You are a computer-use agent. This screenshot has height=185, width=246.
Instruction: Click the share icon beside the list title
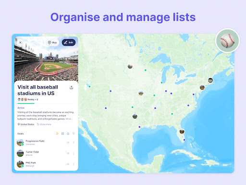(72, 88)
